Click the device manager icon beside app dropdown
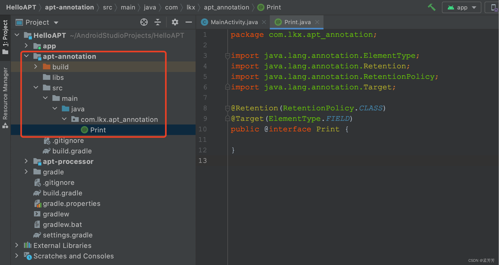The width and height of the screenshot is (499, 265). [494, 7]
